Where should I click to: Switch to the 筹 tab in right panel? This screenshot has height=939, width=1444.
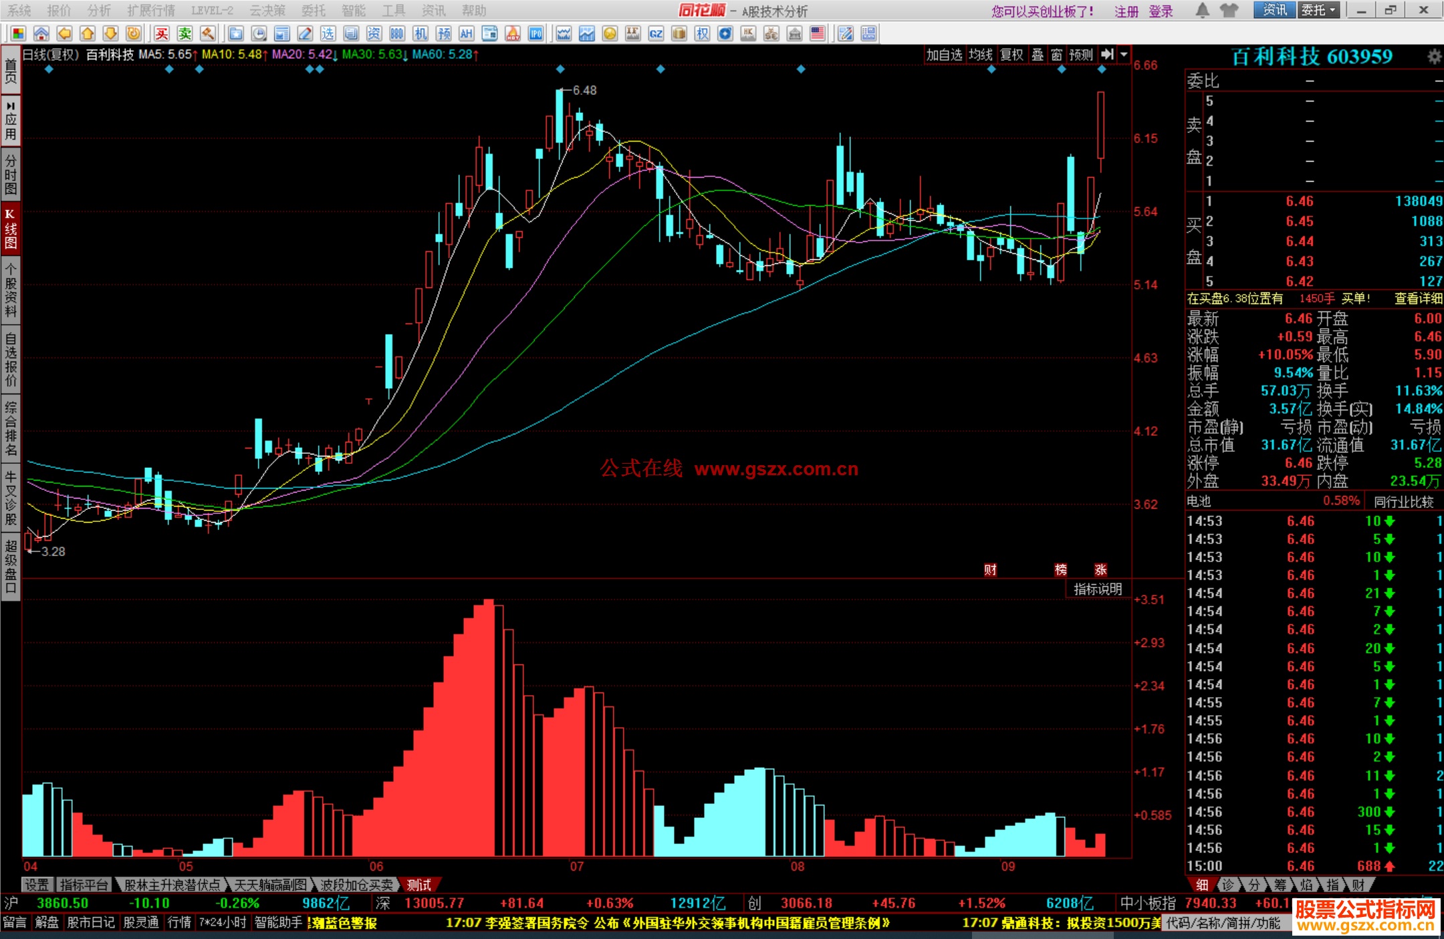[1280, 885]
